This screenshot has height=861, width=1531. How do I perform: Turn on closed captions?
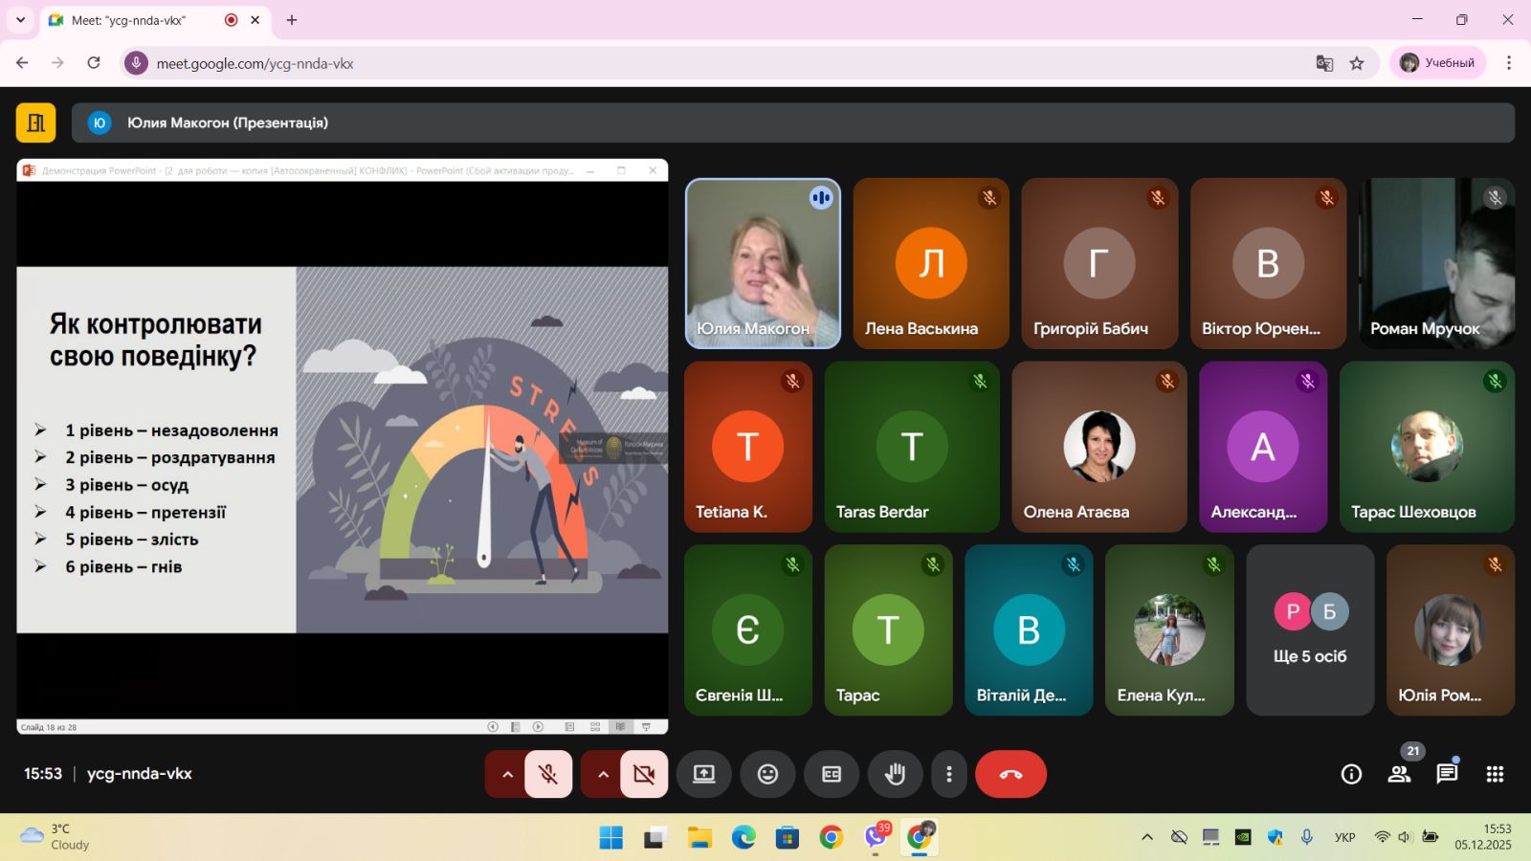[x=832, y=774]
